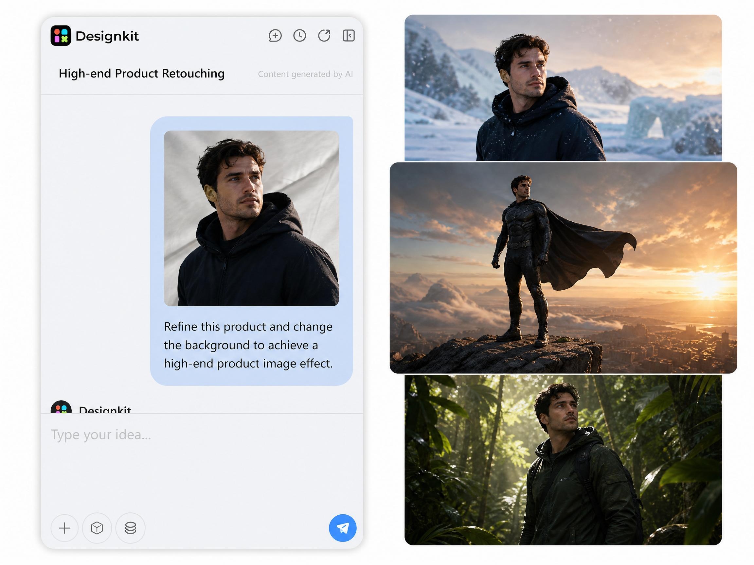Click the share/refresh arrow icon
Image resolution: width=754 pixels, height=565 pixels.
point(324,35)
